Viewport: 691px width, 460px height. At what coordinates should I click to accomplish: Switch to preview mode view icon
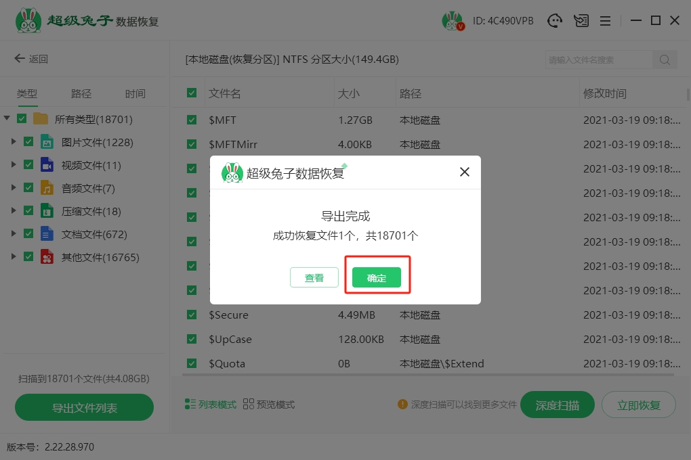coord(248,405)
